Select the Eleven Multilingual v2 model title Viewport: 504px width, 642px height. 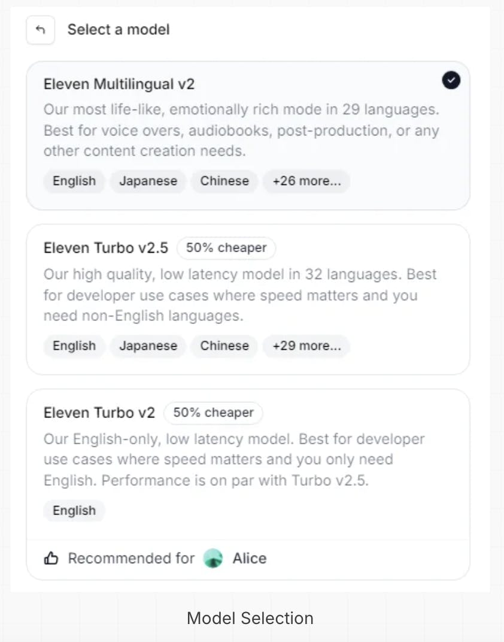[x=119, y=84]
